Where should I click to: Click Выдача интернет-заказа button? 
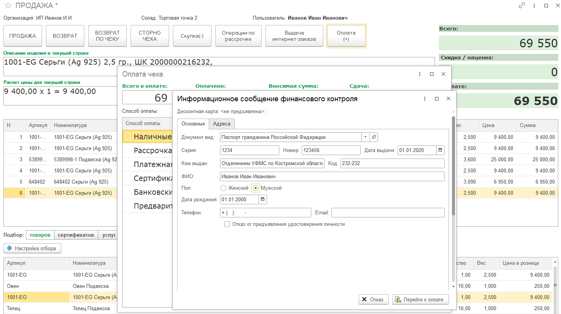coord(294,36)
